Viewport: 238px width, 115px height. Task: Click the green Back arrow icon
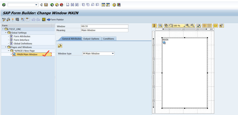tap(52, 5)
